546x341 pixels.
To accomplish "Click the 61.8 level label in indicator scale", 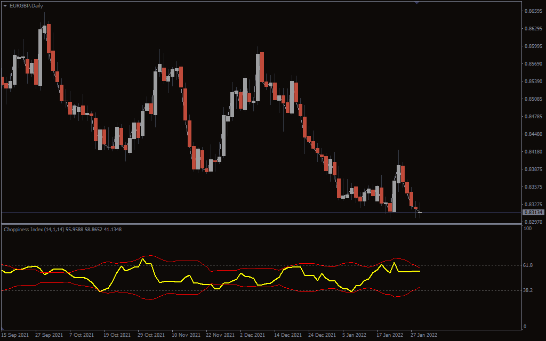I will (528, 265).
